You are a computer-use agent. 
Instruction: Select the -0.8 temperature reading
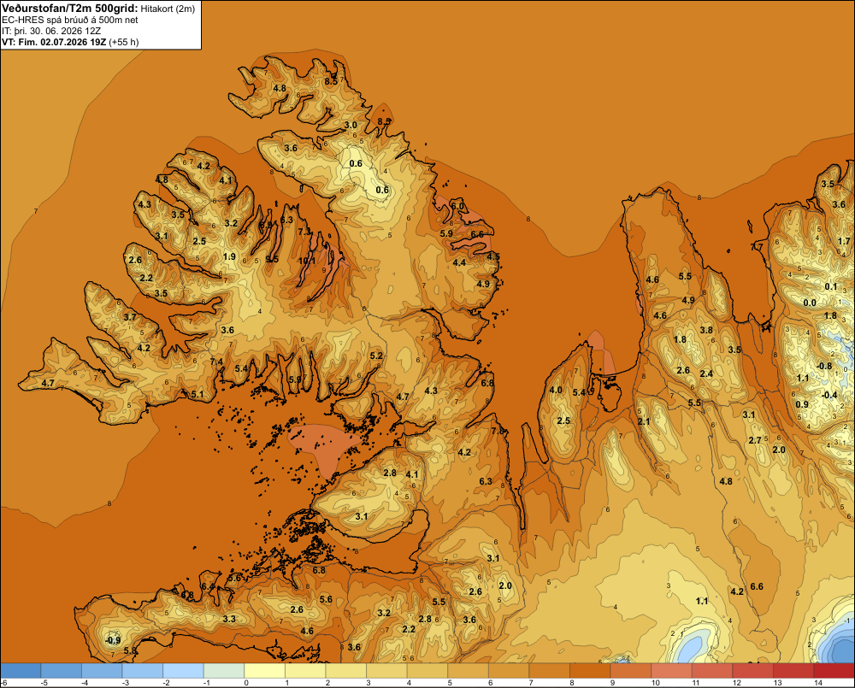824,367
